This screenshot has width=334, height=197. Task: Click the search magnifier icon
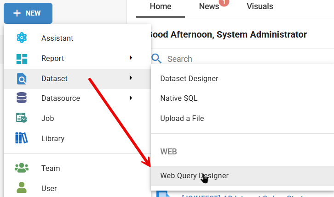point(157,59)
